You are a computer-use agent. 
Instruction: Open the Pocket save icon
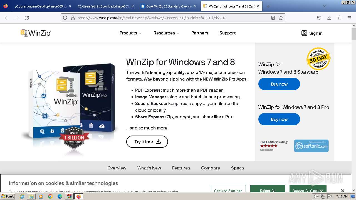pos(319,18)
